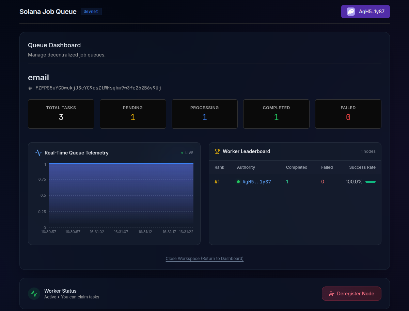This screenshot has width=409, height=311.
Task: Click the telemetry pulse icon
Action: (38, 153)
